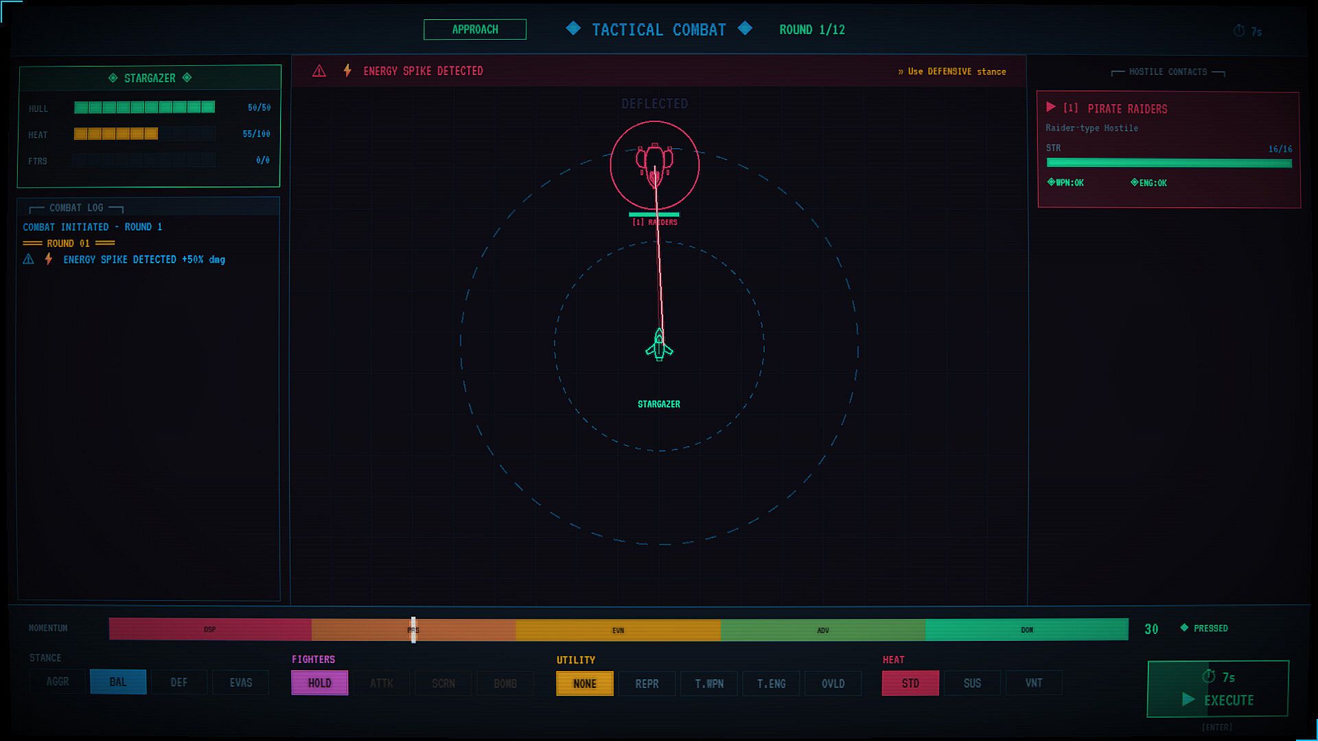Viewport: 1318px width, 741px height.
Task: Click the timer clock icon top right
Action: [1239, 31]
